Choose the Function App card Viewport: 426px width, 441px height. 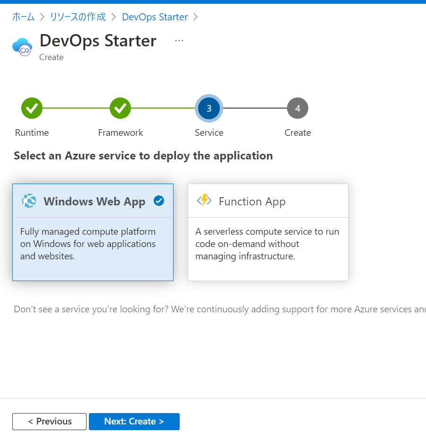tap(268, 232)
